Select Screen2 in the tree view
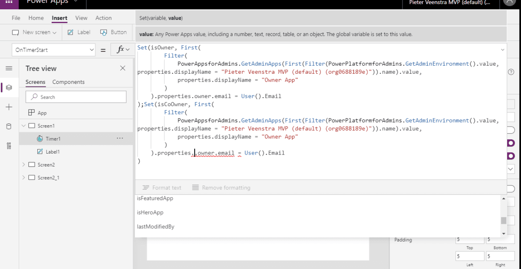This screenshot has width=521, height=269. [46, 165]
